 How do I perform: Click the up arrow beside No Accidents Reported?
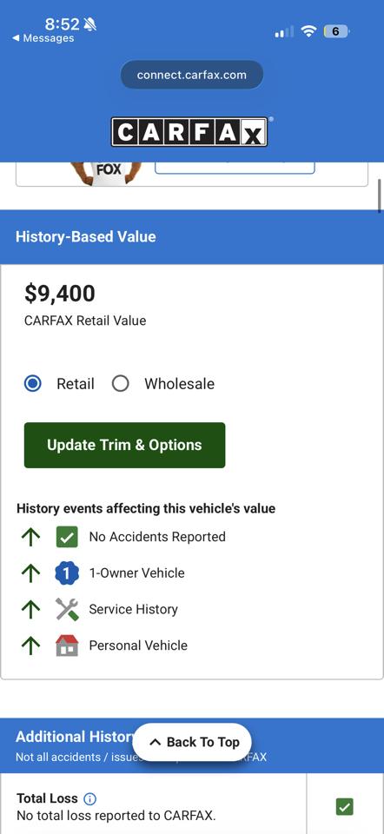31,537
